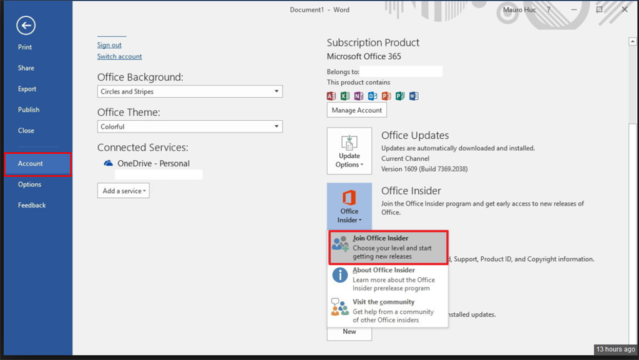Image resolution: width=639 pixels, height=360 pixels.
Task: Click the help question mark icon
Action: coord(549,10)
